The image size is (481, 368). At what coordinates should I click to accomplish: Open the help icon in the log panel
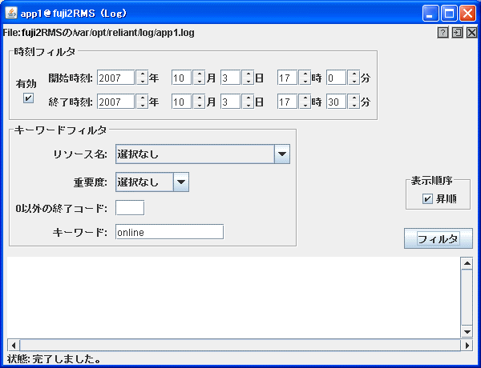(443, 33)
